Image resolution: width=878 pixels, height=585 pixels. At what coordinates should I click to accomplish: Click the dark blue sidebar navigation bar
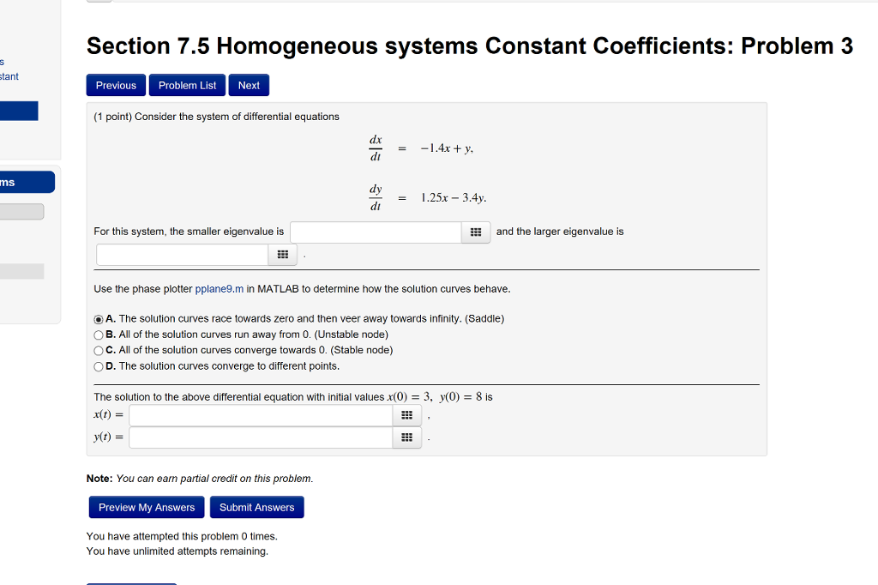[27, 182]
